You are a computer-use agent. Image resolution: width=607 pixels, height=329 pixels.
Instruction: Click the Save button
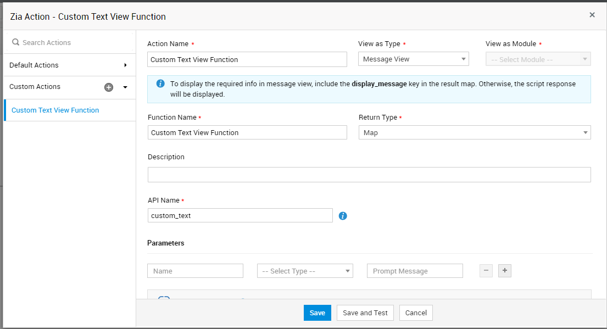[x=317, y=313]
